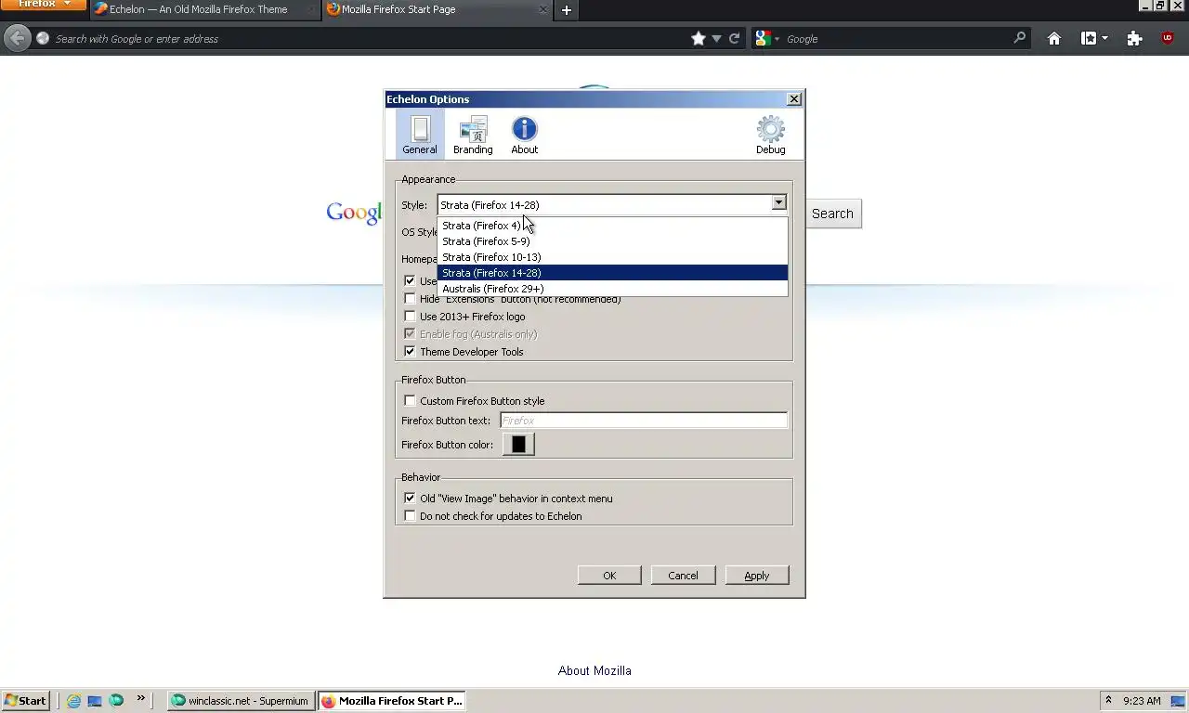Screen dimensions: 1189x713
Task: Expand quick launch overflow chevron
Action: (x=141, y=698)
